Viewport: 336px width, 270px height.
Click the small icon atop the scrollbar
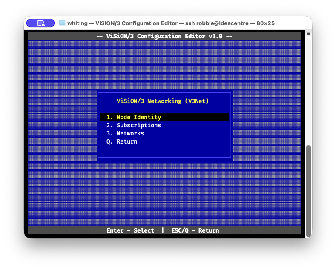(309, 33)
